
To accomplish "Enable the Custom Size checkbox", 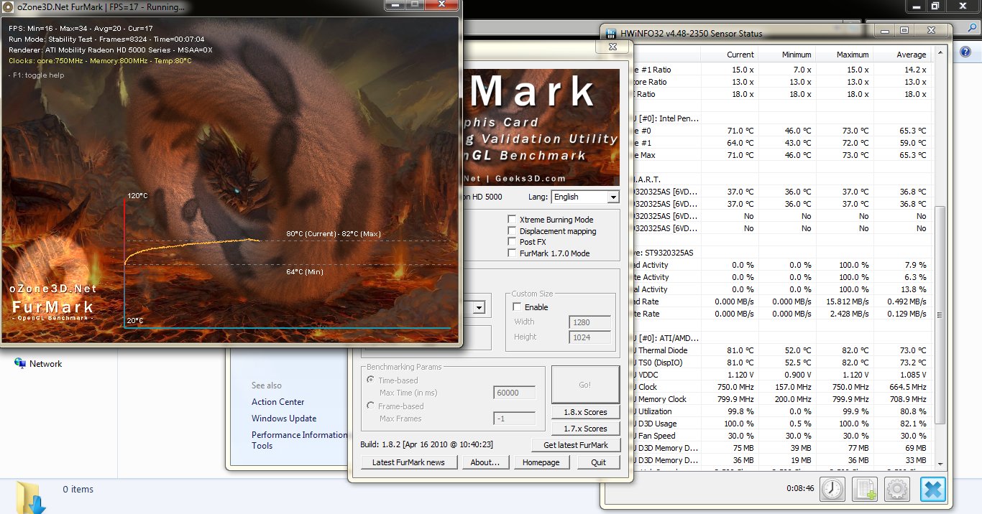I will click(517, 307).
